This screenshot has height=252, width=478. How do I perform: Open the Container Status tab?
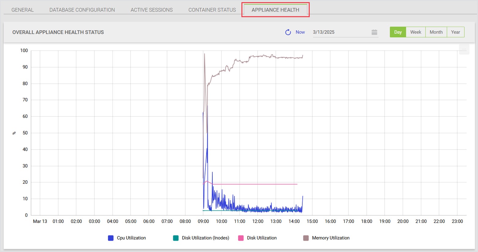click(212, 10)
